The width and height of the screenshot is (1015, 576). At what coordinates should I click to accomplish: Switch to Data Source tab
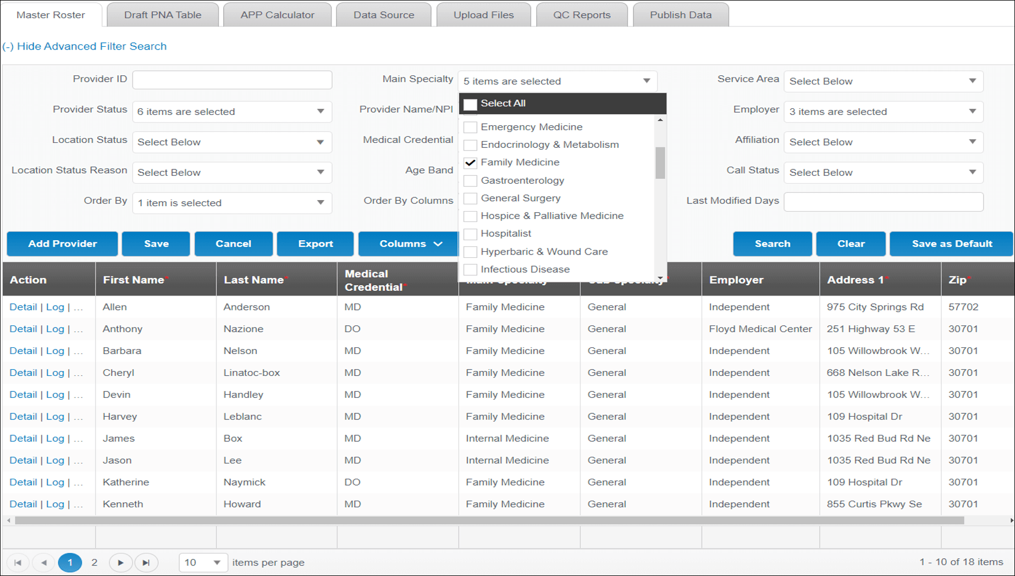click(384, 15)
